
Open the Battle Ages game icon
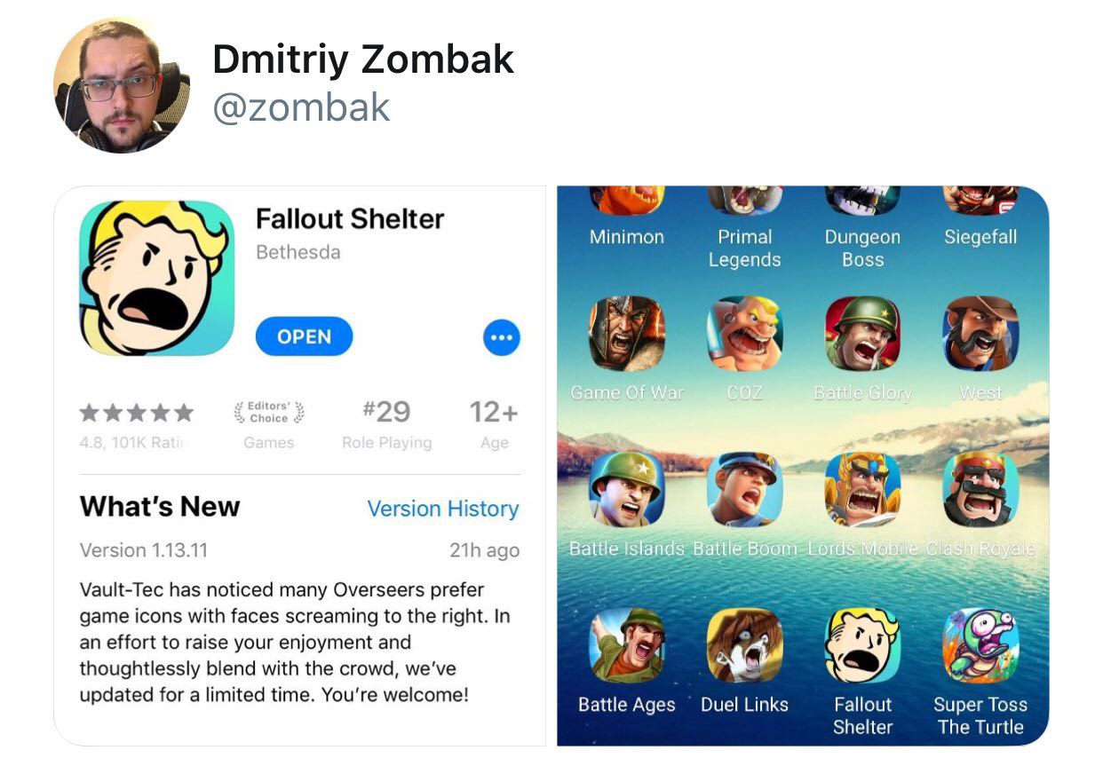pos(627,645)
